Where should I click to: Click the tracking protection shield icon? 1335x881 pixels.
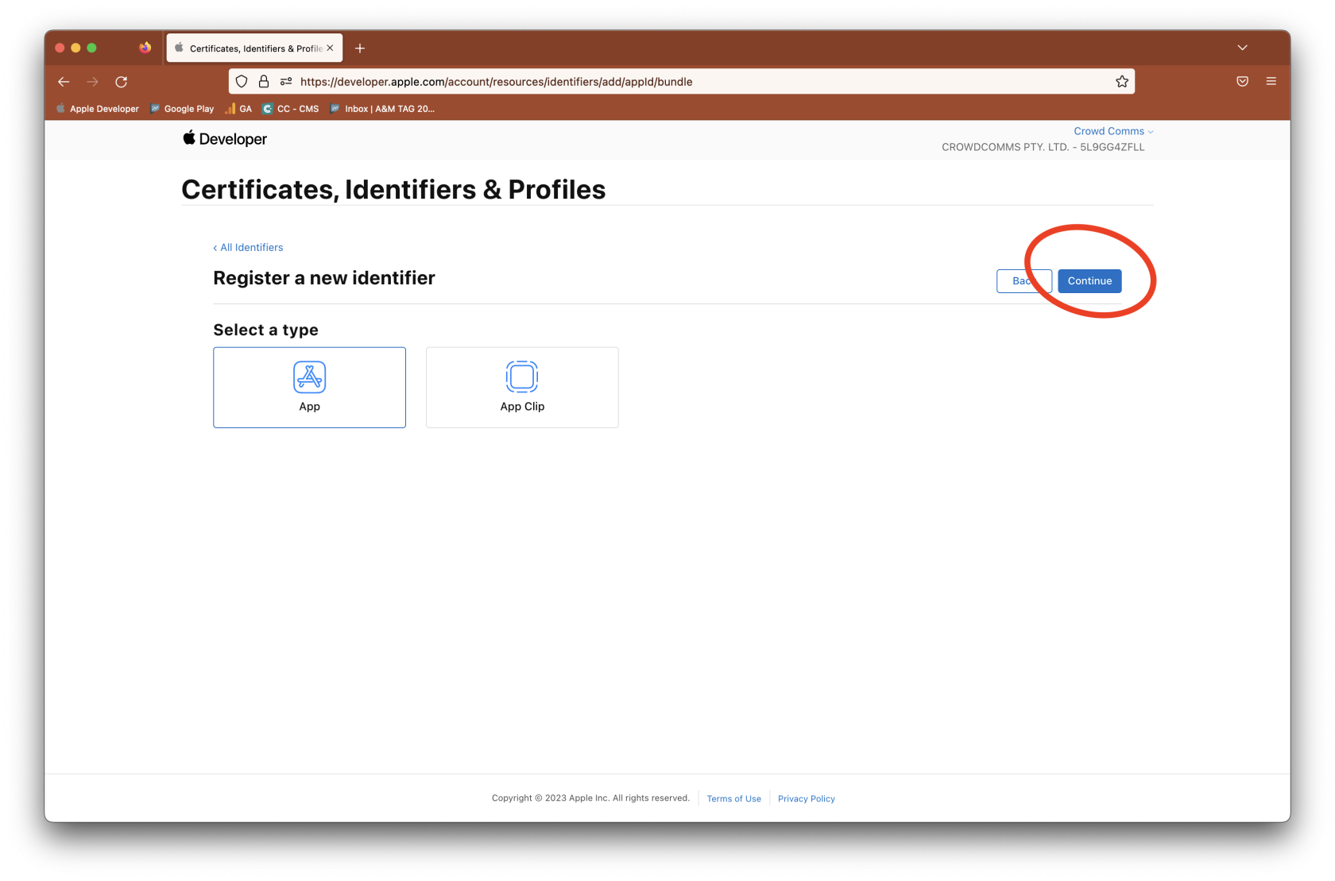pyautogui.click(x=242, y=82)
